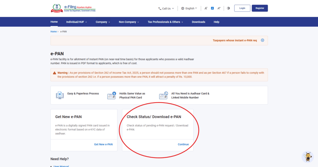Click the e-Filing Income Tax Department logo
This screenshot has width=318, height=167.
tap(73, 8)
